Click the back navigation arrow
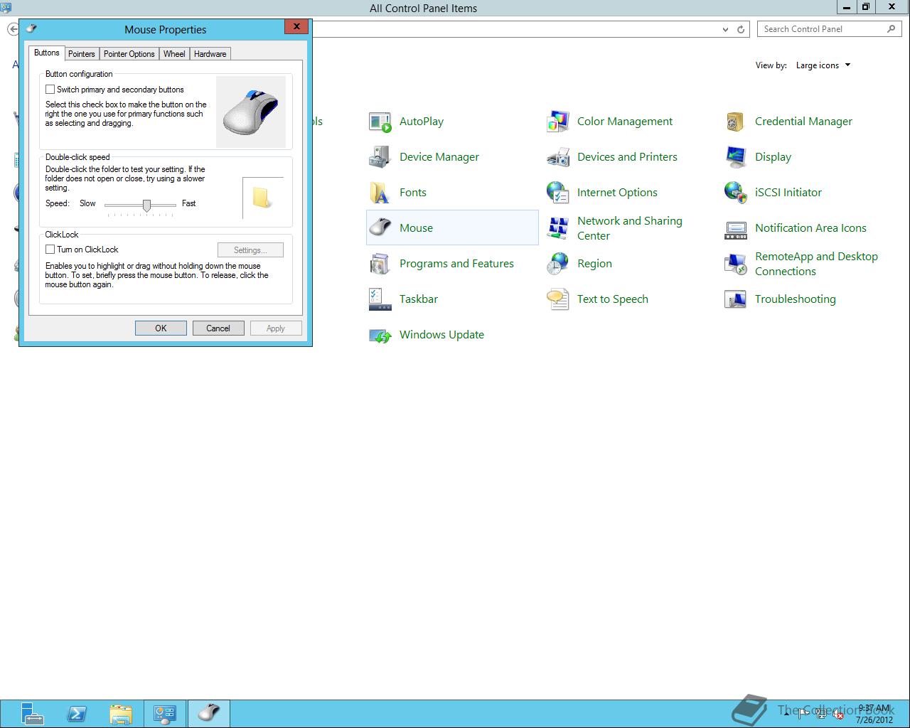The width and height of the screenshot is (910, 728). click(x=13, y=29)
